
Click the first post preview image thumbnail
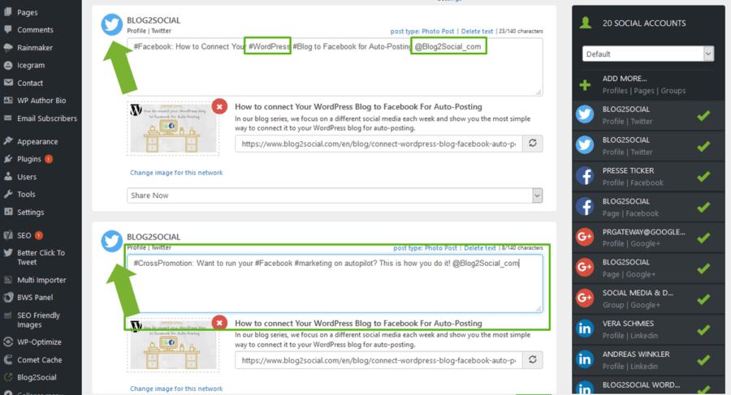pos(173,129)
